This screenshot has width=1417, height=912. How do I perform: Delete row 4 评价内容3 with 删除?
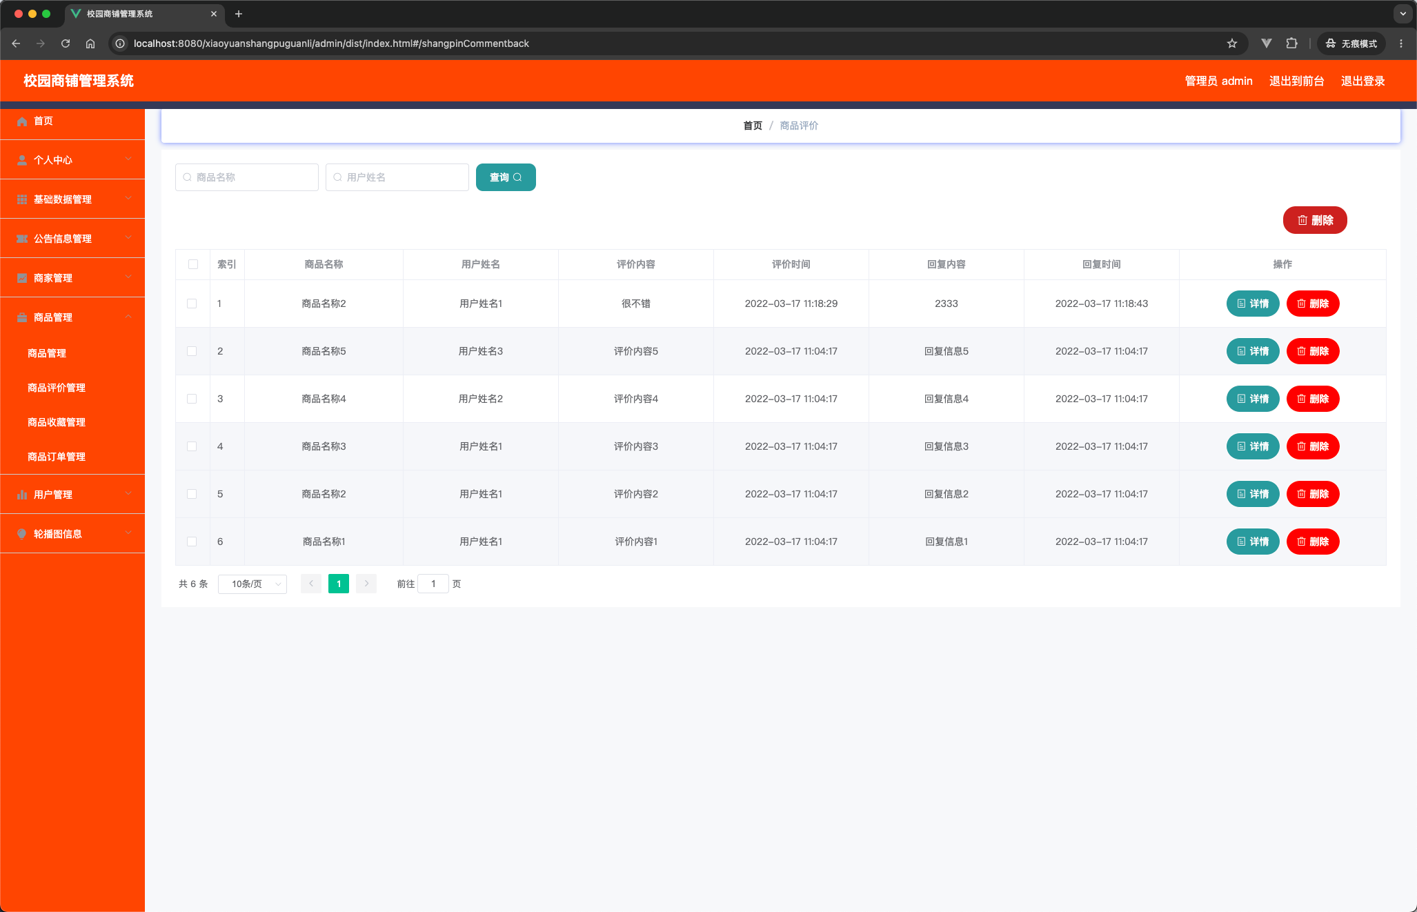1313,446
